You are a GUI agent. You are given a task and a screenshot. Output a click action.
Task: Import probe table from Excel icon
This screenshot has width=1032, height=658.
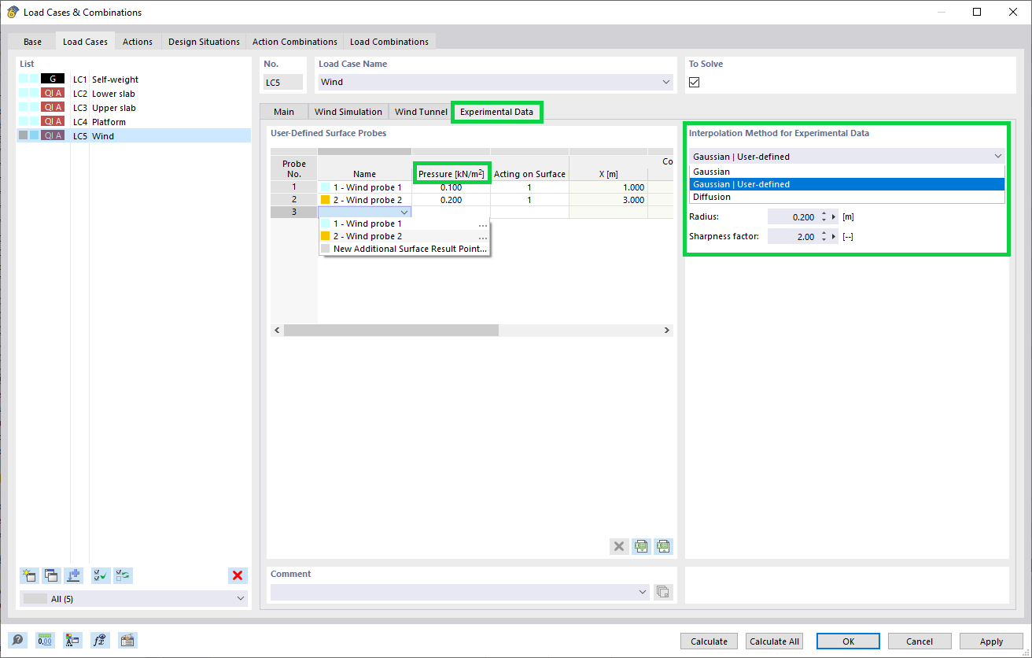pyautogui.click(x=641, y=546)
